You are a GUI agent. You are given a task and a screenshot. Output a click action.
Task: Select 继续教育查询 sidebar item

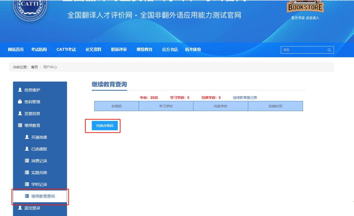click(43, 196)
